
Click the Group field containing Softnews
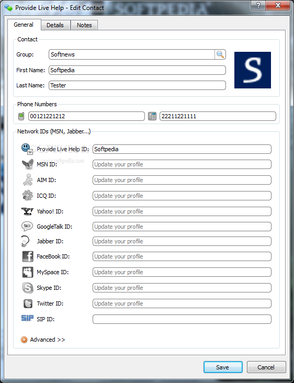click(x=132, y=54)
